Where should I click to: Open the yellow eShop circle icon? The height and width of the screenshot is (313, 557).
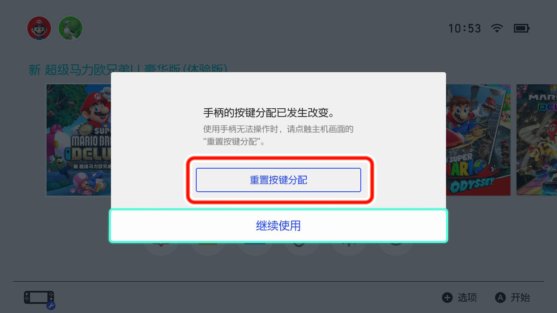coord(208,249)
